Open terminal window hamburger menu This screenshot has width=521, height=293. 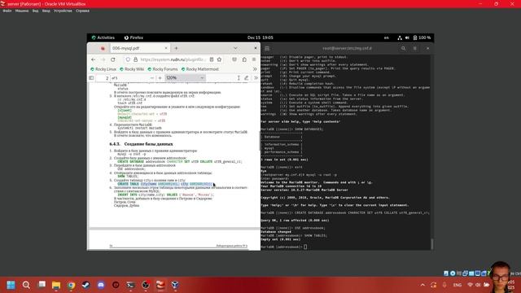click(x=267, y=49)
